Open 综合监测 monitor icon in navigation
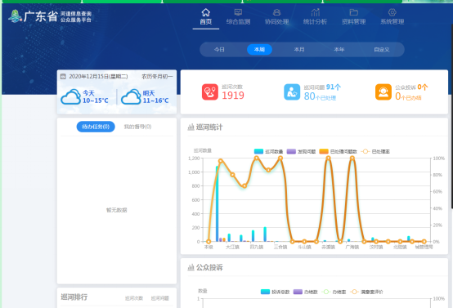453x308 pixels. coord(238,12)
